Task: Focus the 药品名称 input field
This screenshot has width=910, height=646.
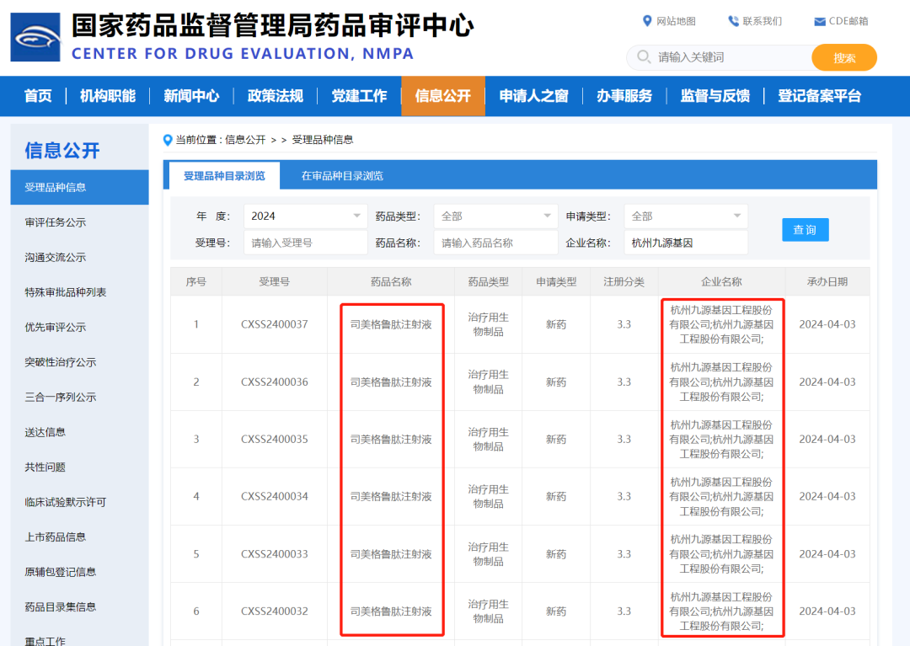Action: coord(495,243)
